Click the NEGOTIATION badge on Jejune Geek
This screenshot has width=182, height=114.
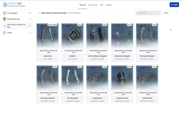point(52,25)
